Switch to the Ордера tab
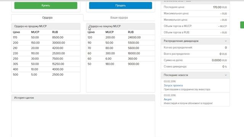Screen dimensions: 244x137 [47, 18]
